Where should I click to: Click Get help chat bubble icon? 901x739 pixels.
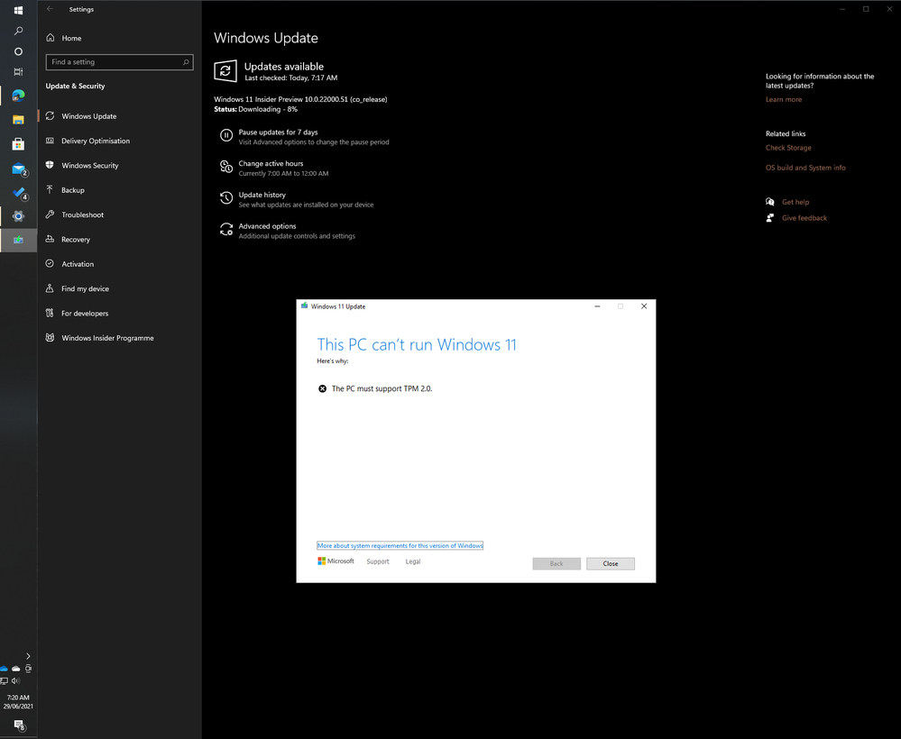[x=770, y=202]
